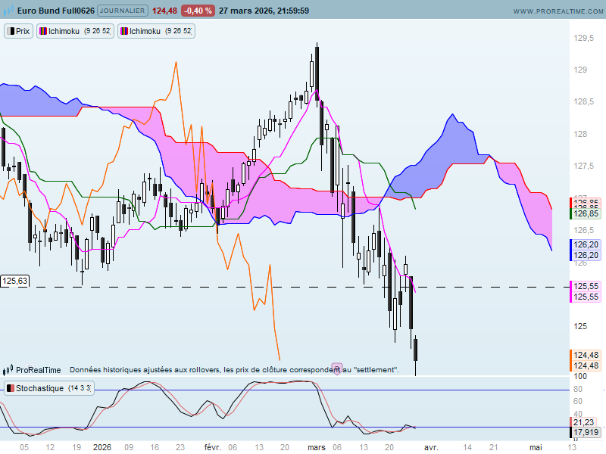Click the candlestick icon beside Euro Bund title
The width and height of the screenshot is (606, 454).
[7, 11]
